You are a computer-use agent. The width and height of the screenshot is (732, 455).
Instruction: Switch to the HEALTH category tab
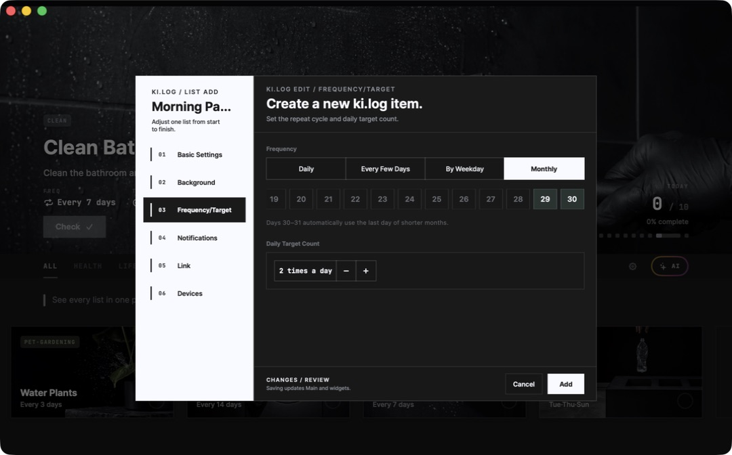pos(87,266)
